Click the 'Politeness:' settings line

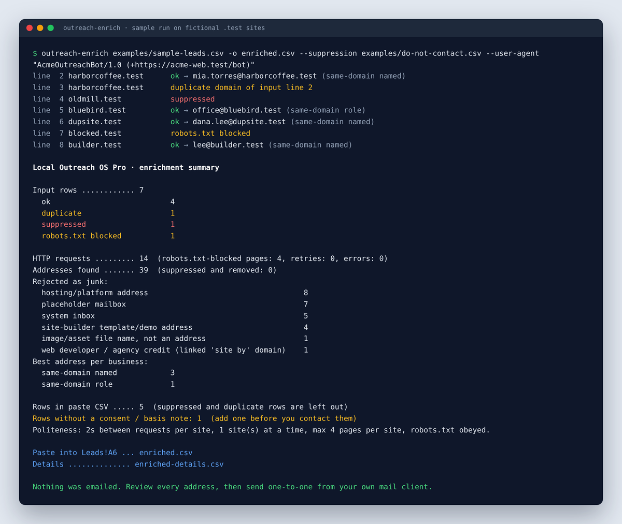[261, 430]
